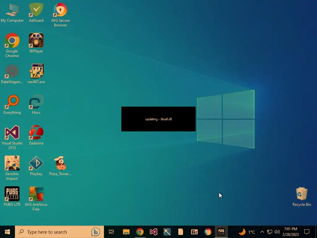Open AVG Secure Browser from the taskbar
317x238 pixels.
208,232
